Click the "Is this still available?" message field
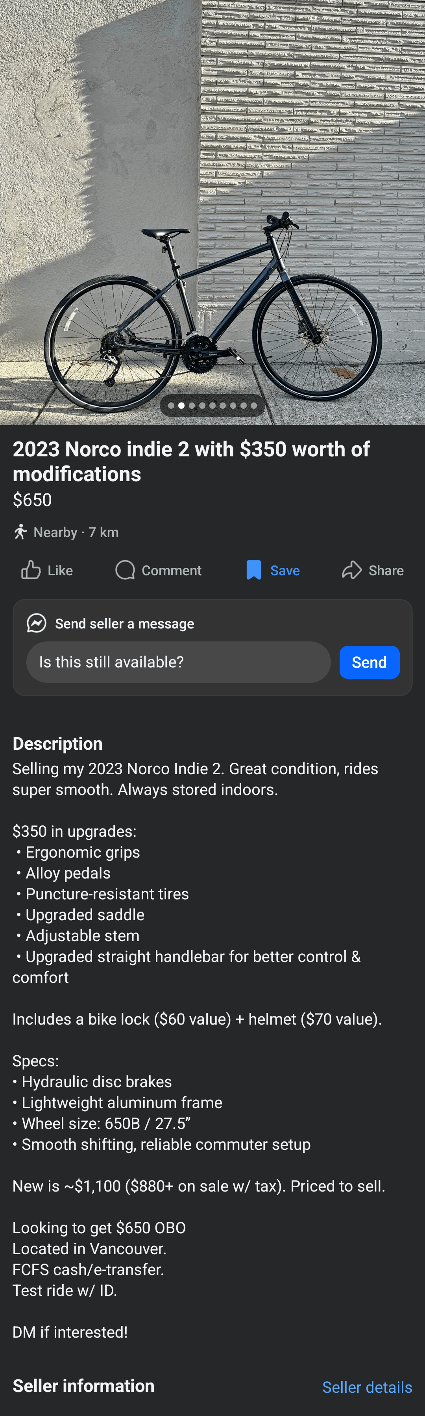Image resolution: width=425 pixels, height=1416 pixels. click(x=178, y=662)
